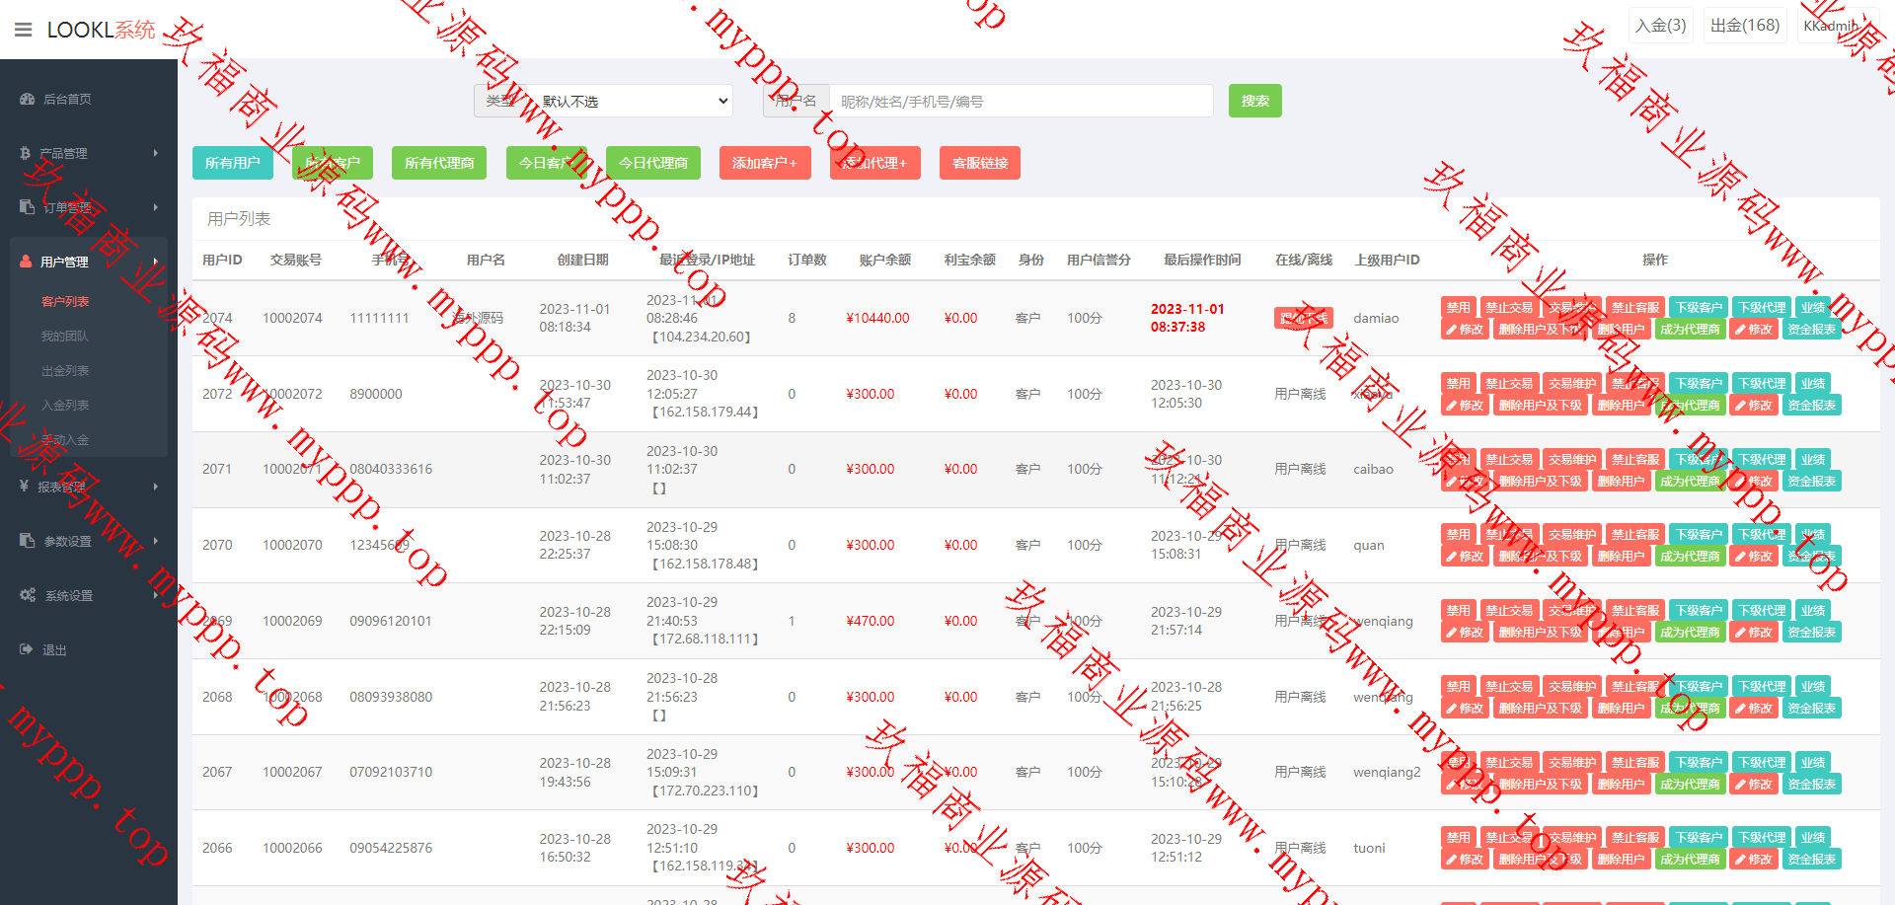
Task: Collapse 用户管理 submenu arrow
Action: 156,262
